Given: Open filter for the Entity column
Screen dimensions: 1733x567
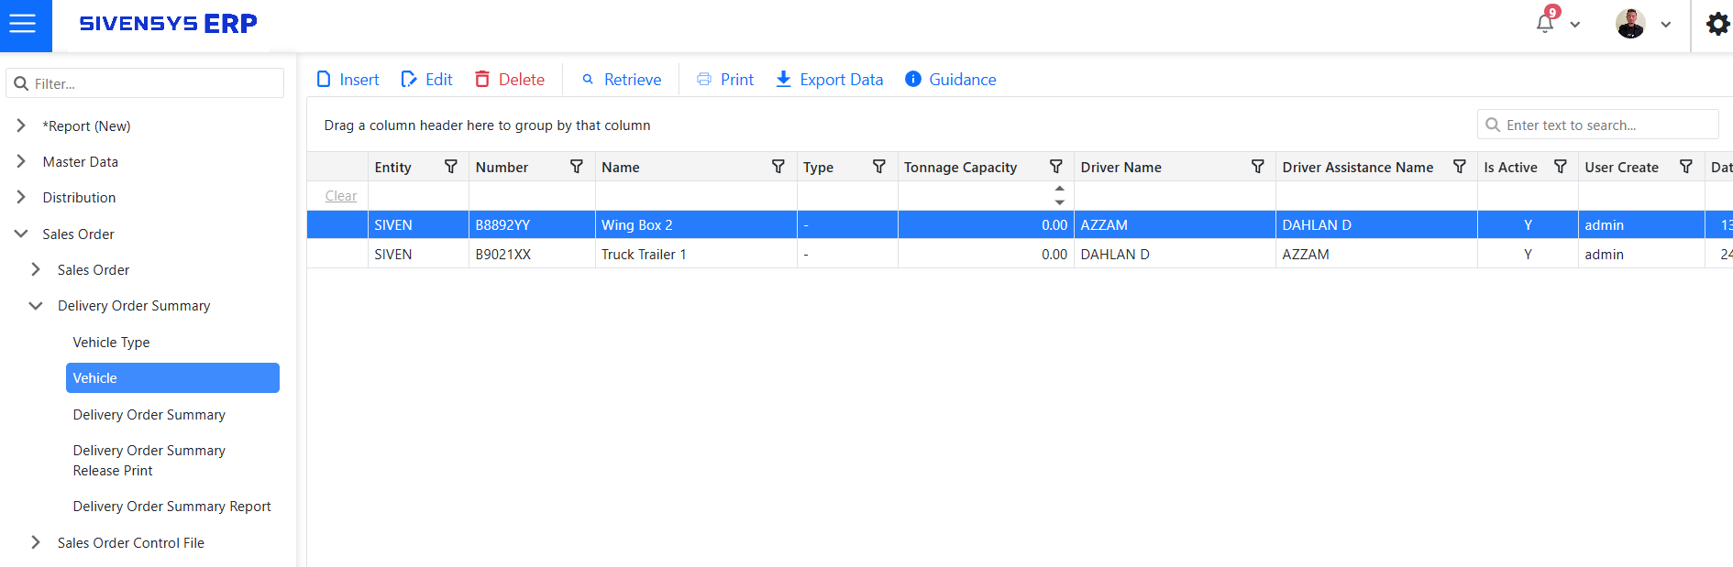Looking at the screenshot, I should [x=451, y=167].
